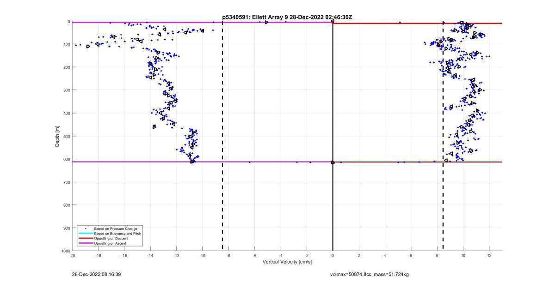
Task: Click the magenta line sample in the legend
Action: (x=86, y=243)
